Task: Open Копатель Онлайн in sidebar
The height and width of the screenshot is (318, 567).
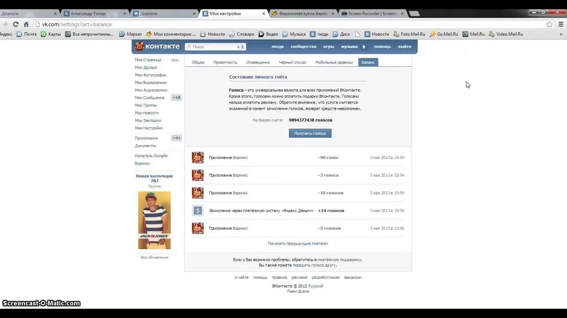Action: tap(151, 156)
